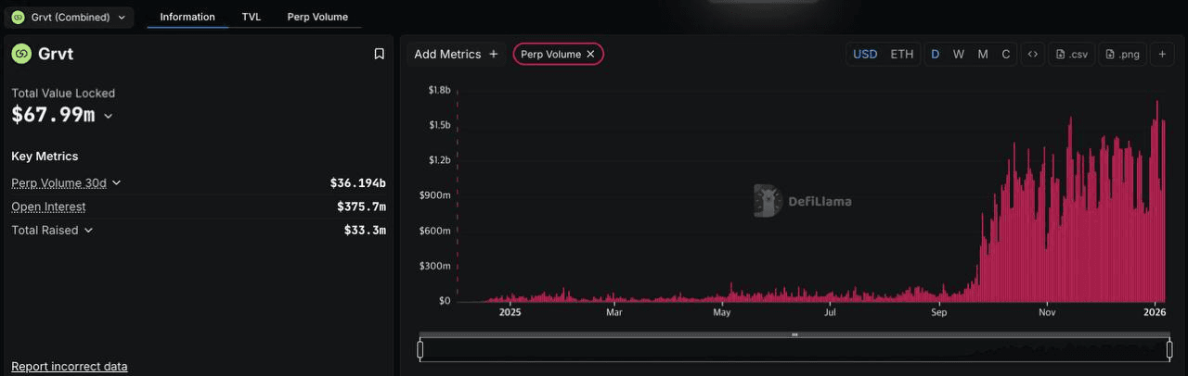Set chart interval to monthly (M)
This screenshot has height=376, width=1188.
point(983,54)
